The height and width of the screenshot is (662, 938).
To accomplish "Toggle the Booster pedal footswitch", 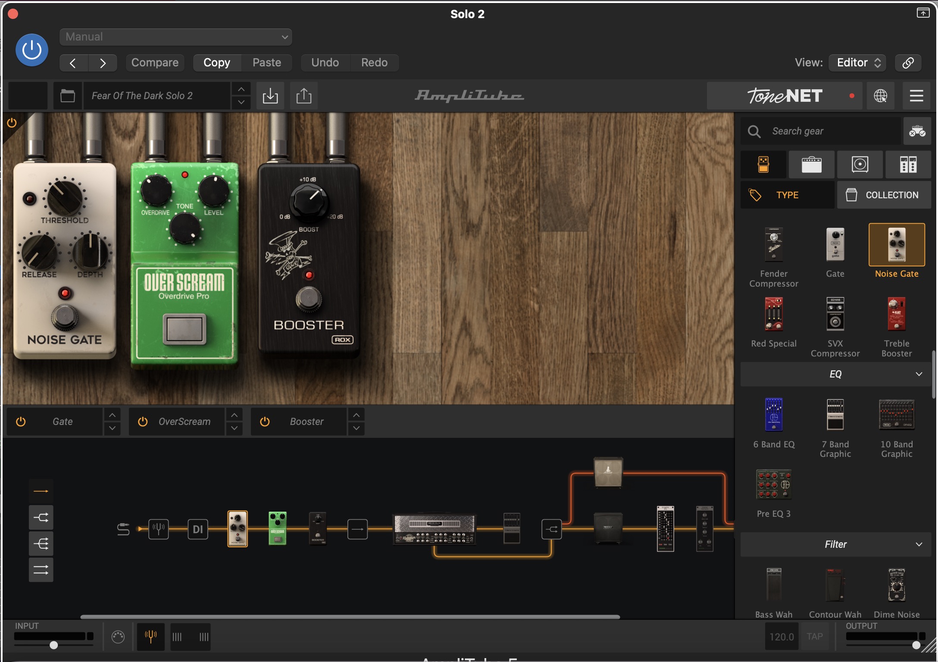I will coord(309,298).
